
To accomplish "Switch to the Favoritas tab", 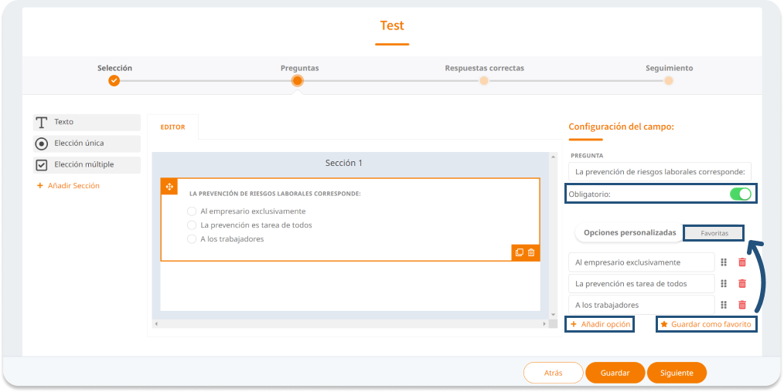I will [714, 232].
